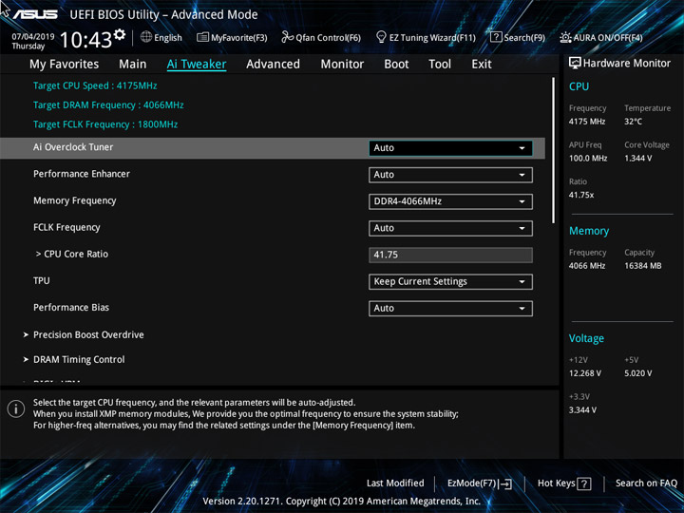This screenshot has height=513, width=684.
Task: Click the globe language icon
Action: coord(146,37)
